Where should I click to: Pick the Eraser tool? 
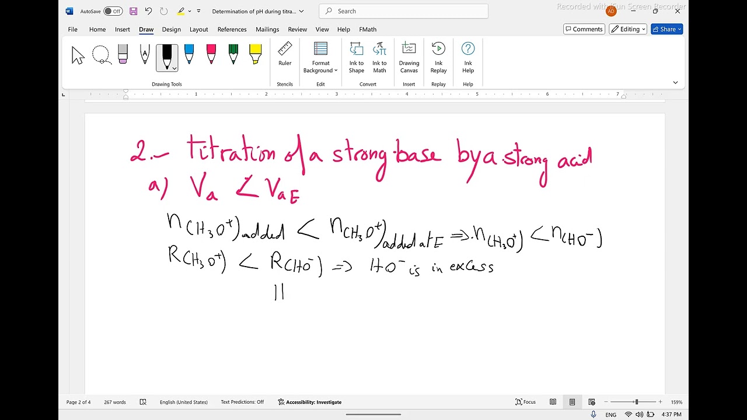coord(123,55)
